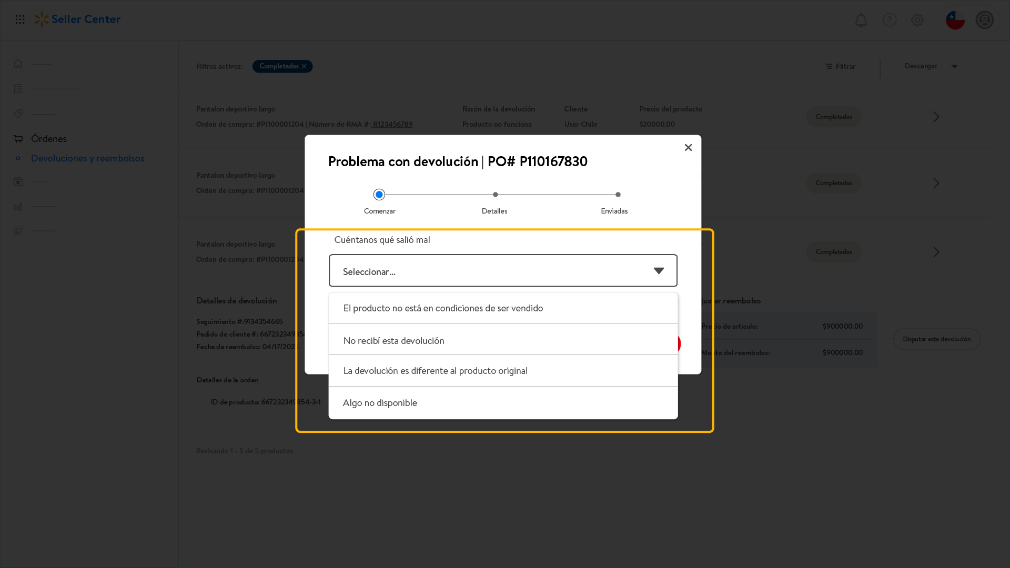Click the 'Cuéntanos qué salió mal' label
1010x568 pixels.
coord(382,240)
